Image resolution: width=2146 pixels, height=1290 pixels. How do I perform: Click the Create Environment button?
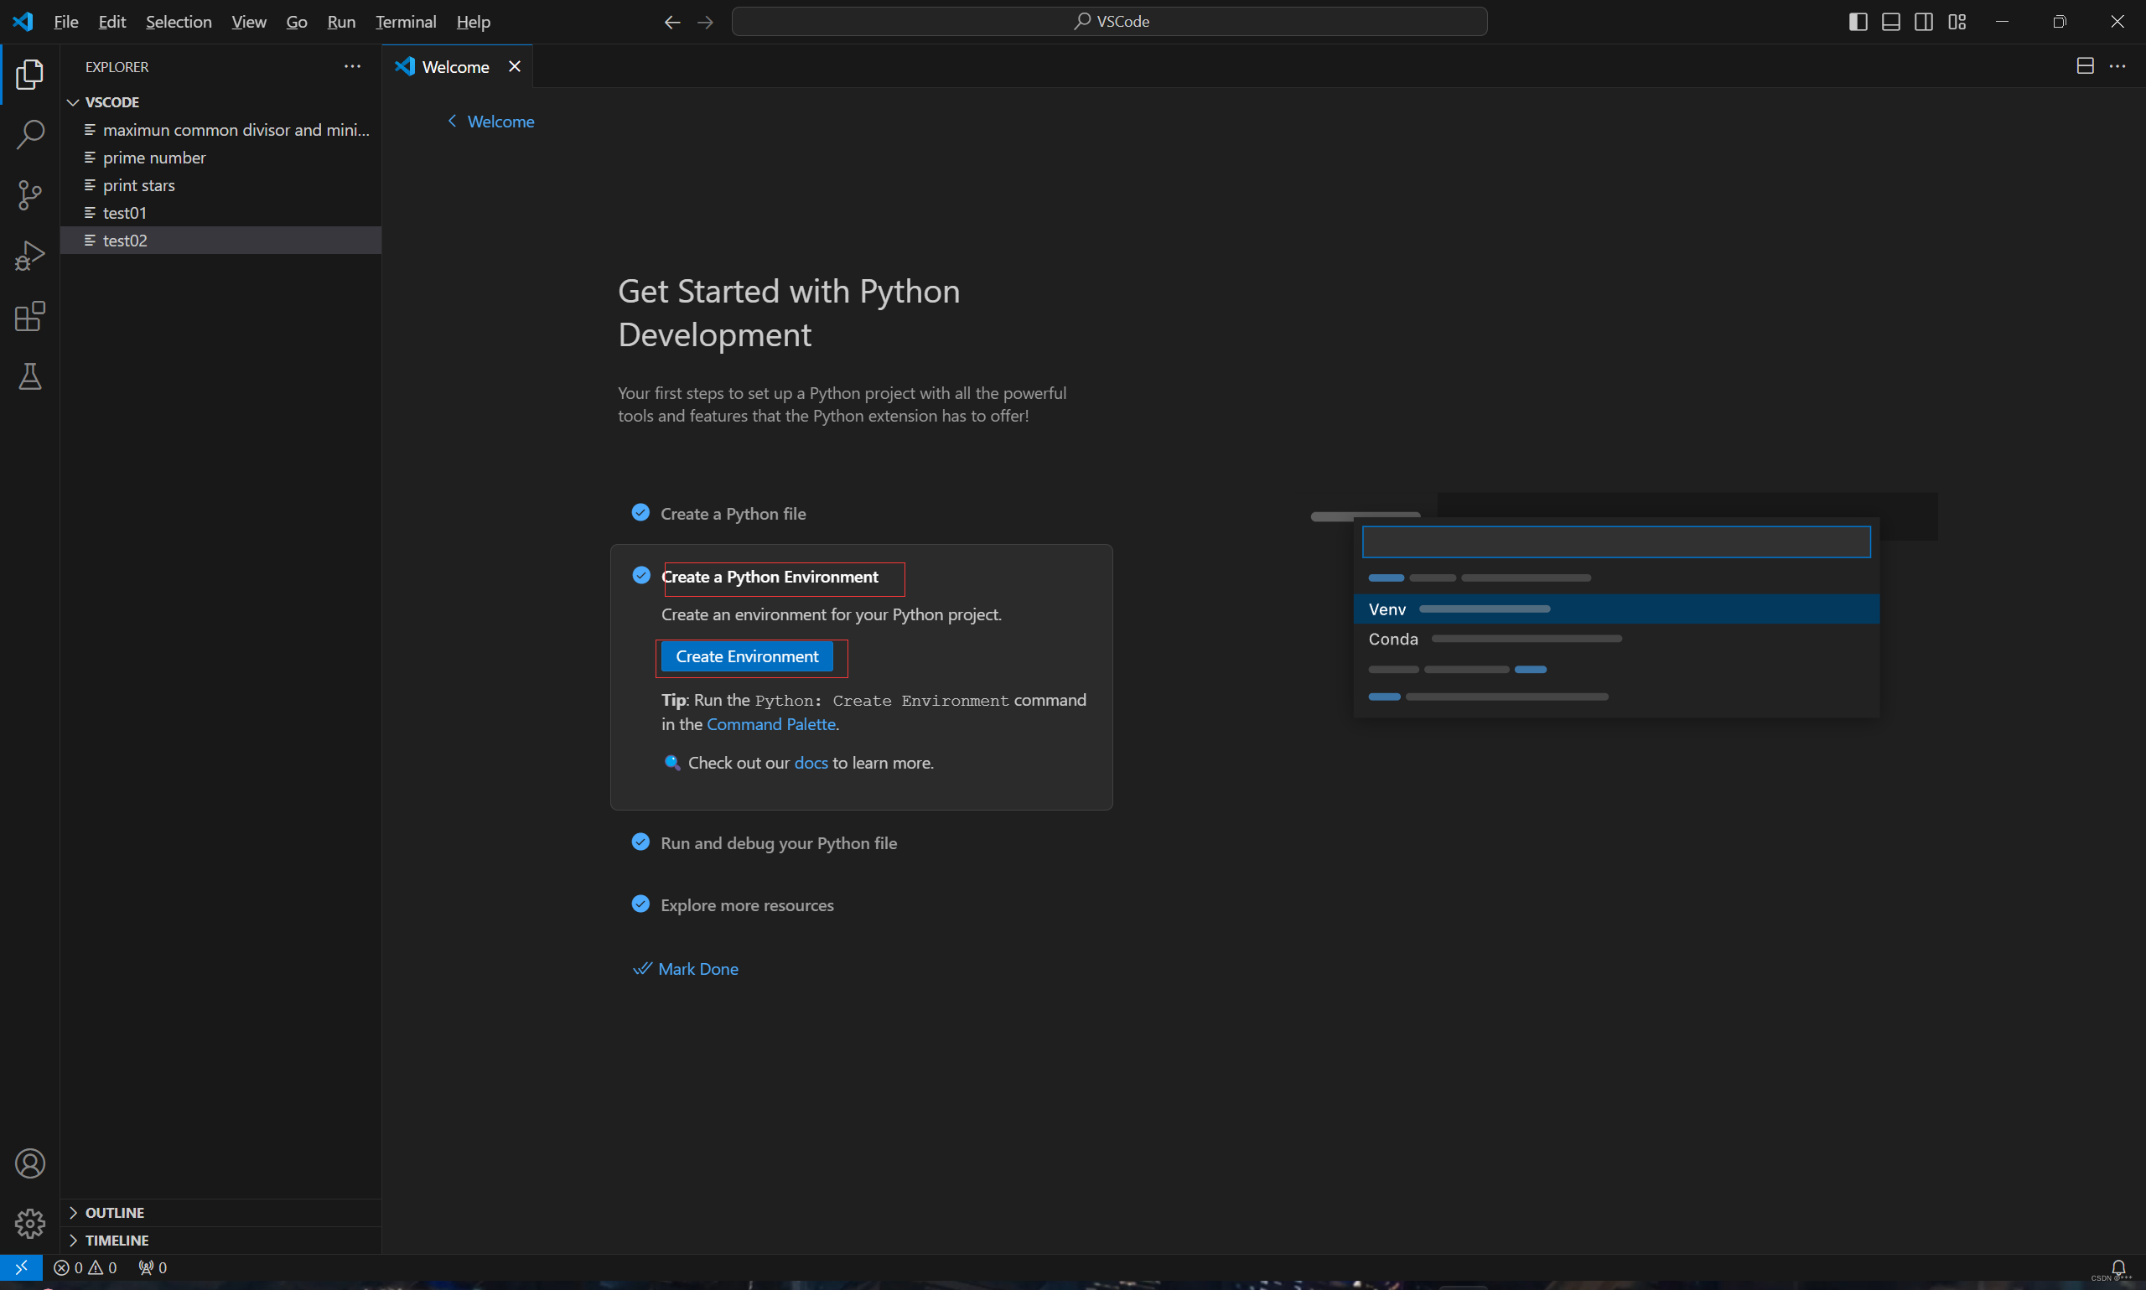pyautogui.click(x=747, y=656)
